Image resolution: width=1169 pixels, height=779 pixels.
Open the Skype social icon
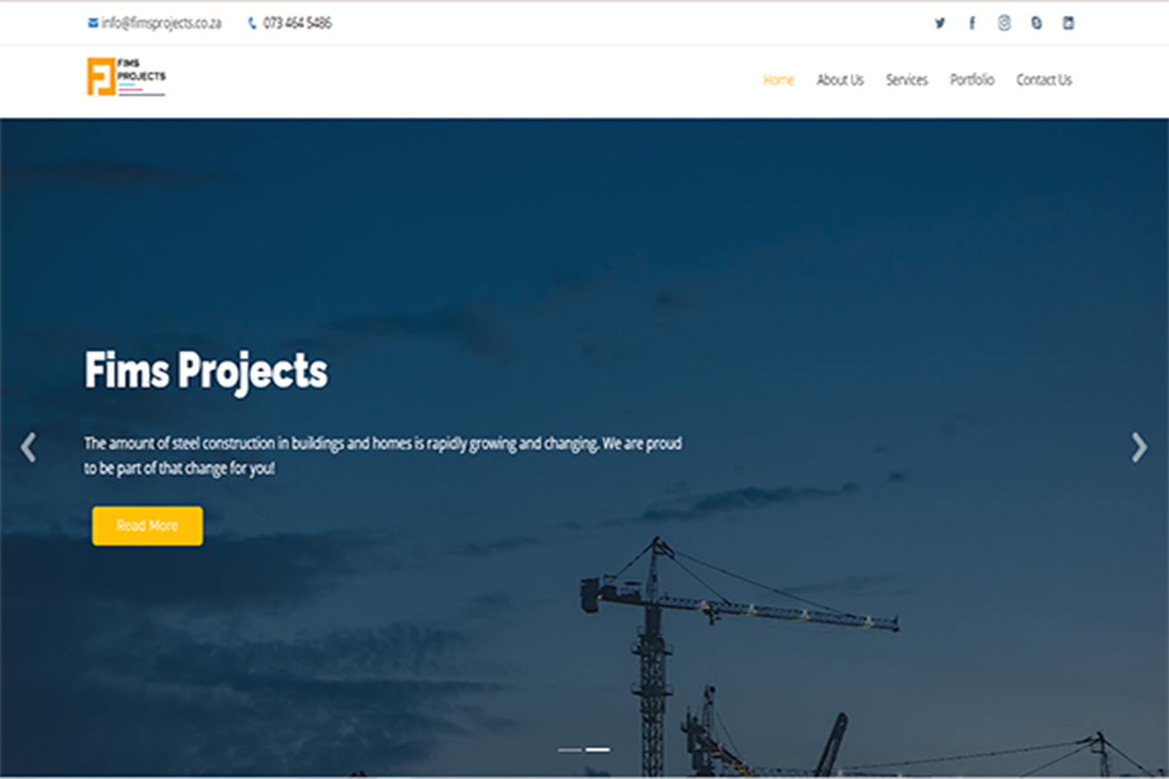click(x=1036, y=23)
